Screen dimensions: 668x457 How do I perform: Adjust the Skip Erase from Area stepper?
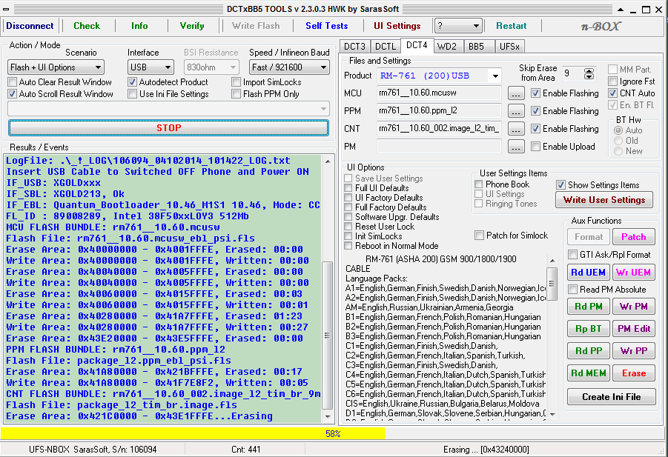pos(589,73)
